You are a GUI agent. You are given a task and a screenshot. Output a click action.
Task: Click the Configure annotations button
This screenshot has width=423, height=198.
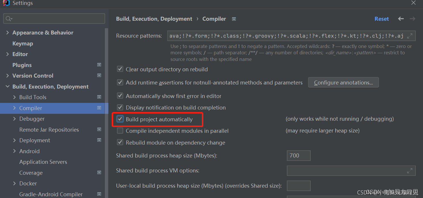point(343,82)
